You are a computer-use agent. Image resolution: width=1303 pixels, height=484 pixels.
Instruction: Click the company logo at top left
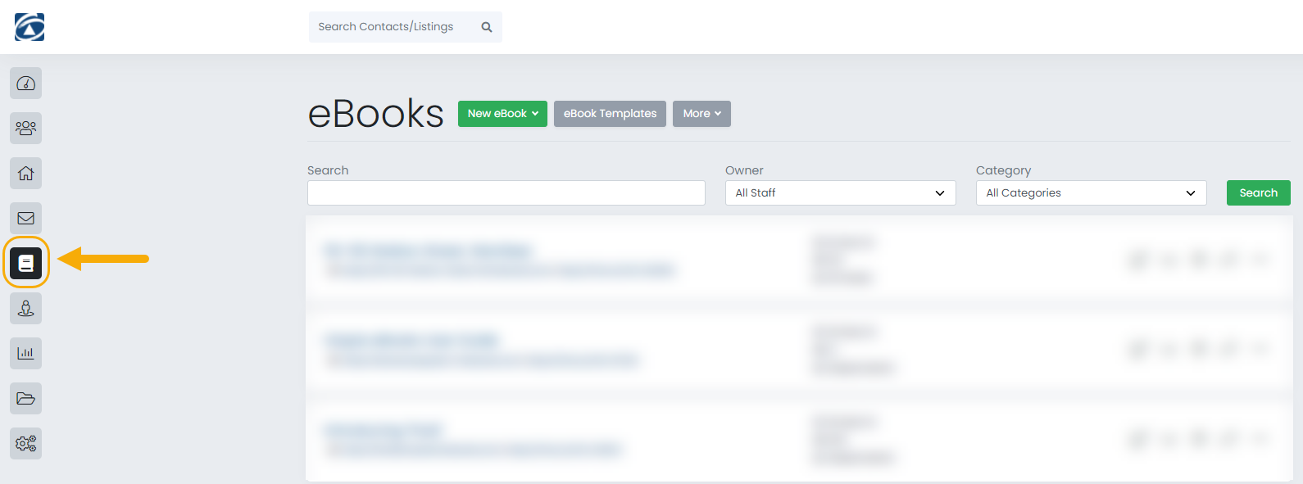point(30,27)
